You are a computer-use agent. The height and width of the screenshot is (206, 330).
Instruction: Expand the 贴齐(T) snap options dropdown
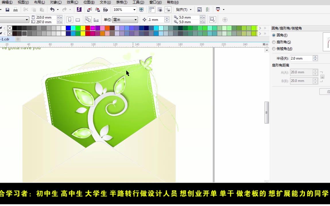(190, 9)
